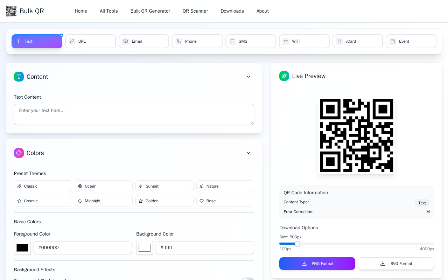Click the Text Content textarea
The width and height of the screenshot is (448, 280).
tap(134, 114)
